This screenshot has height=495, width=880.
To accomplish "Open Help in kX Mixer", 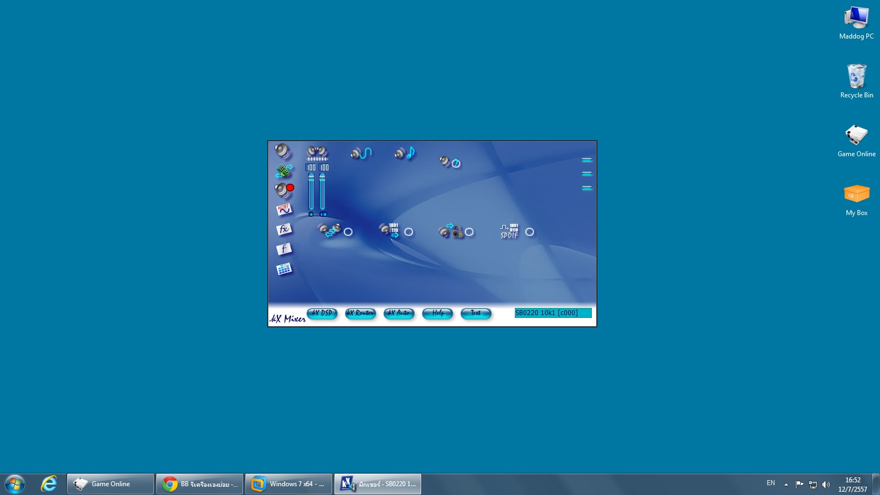I will (438, 313).
